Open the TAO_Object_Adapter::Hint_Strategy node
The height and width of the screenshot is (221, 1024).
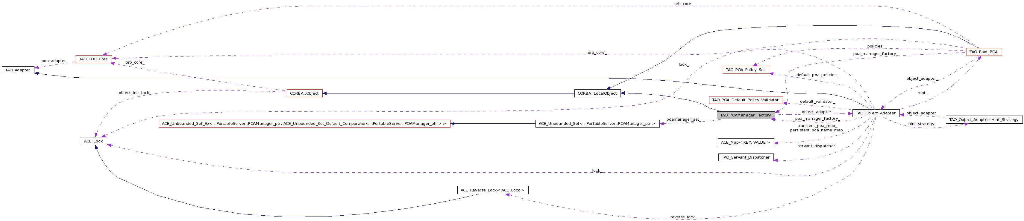tap(984, 119)
